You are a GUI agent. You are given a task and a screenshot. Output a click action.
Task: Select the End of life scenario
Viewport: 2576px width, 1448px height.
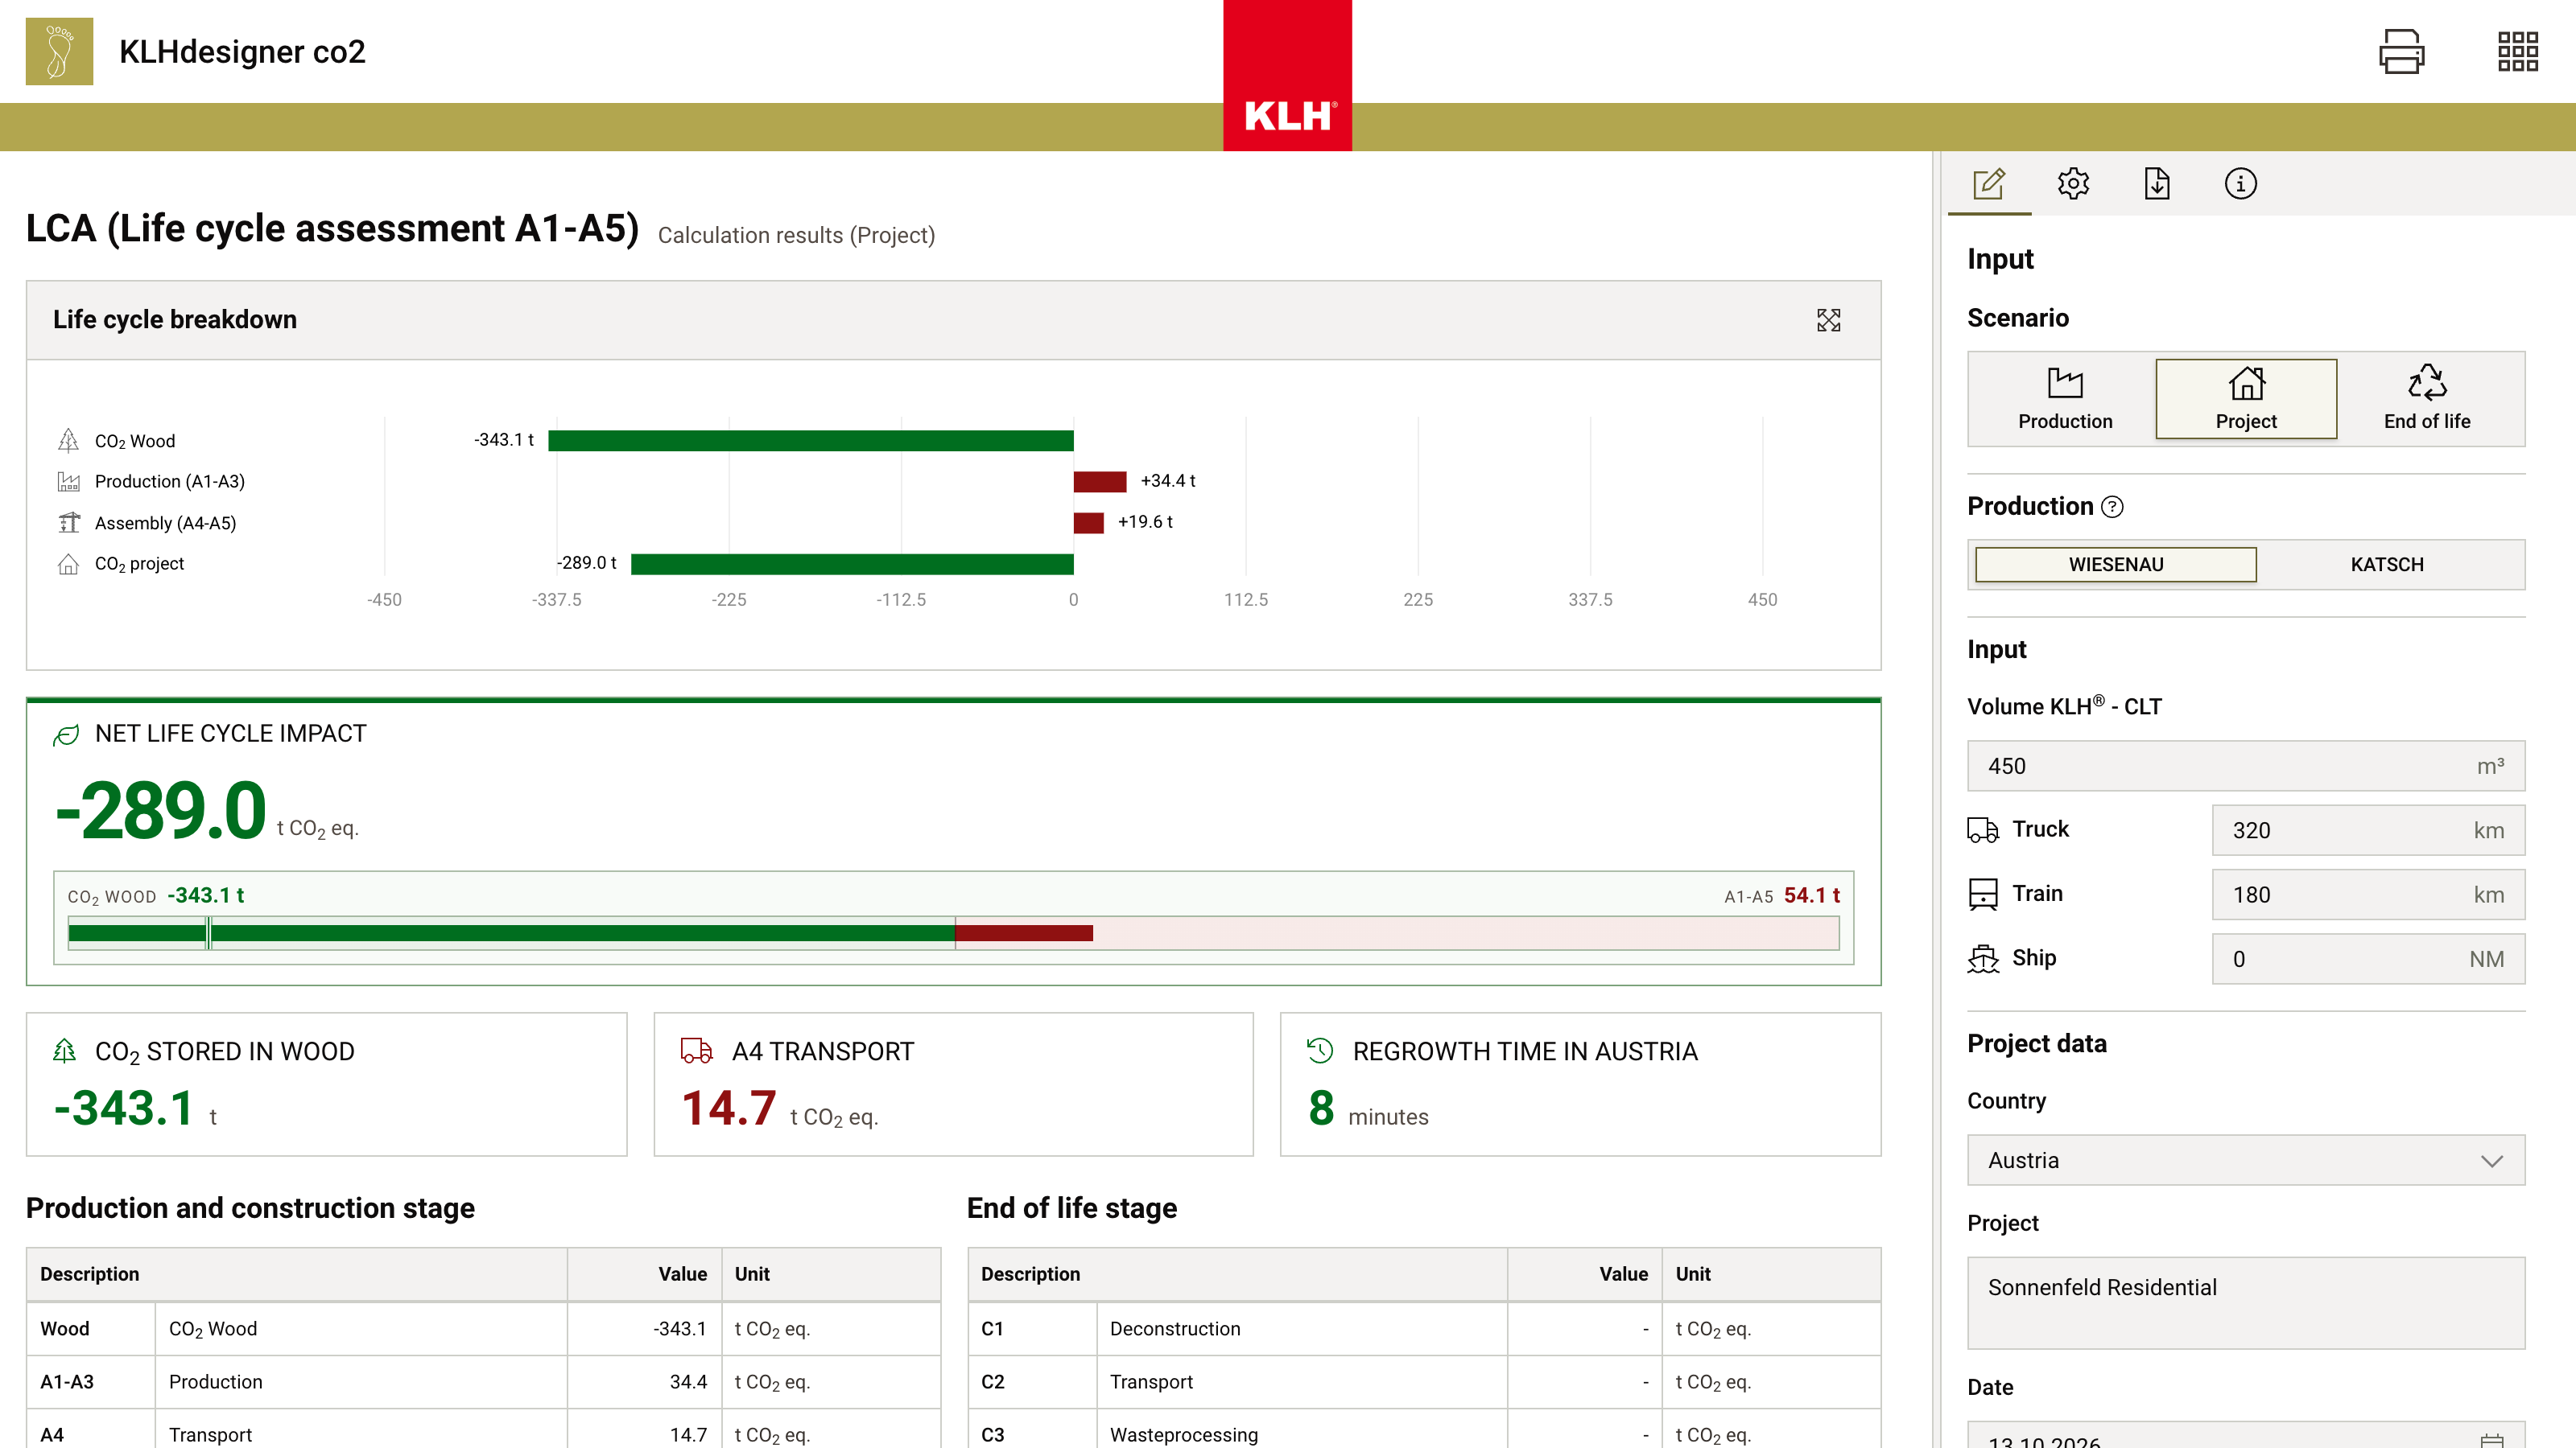[x=2427, y=399]
